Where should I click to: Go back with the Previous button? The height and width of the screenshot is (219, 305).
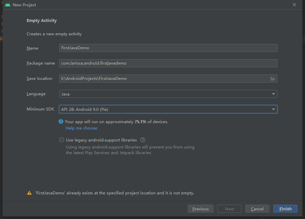(200, 209)
